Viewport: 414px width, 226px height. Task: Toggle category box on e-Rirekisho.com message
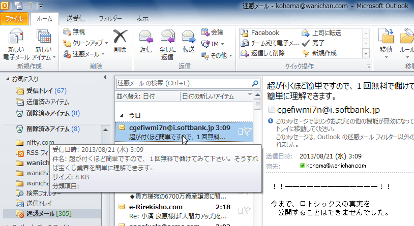240,211
